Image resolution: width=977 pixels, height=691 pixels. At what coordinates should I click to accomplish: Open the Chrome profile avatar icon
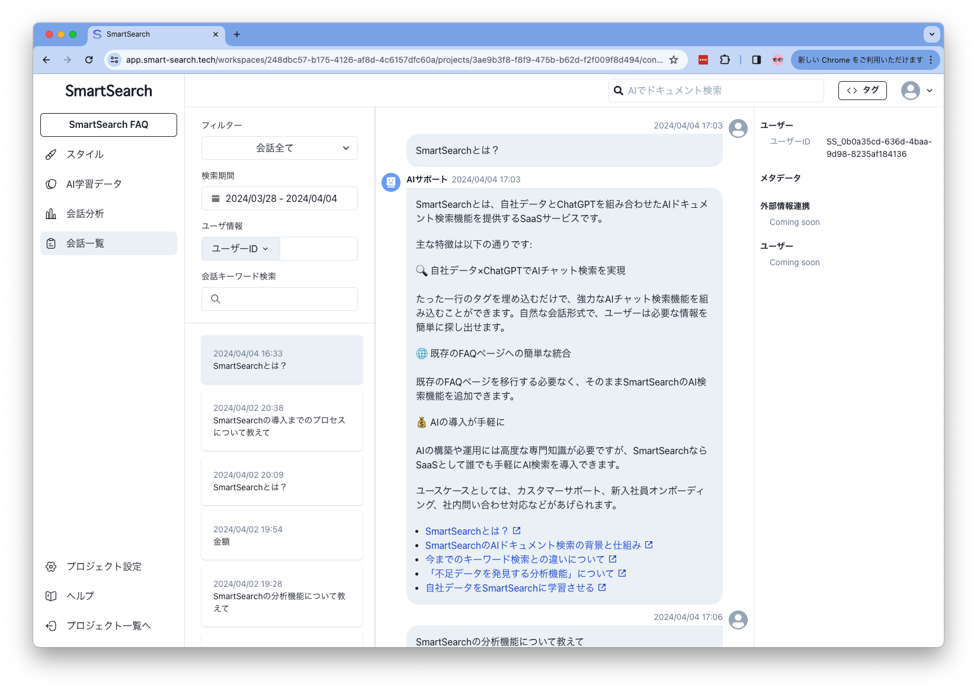tap(778, 60)
